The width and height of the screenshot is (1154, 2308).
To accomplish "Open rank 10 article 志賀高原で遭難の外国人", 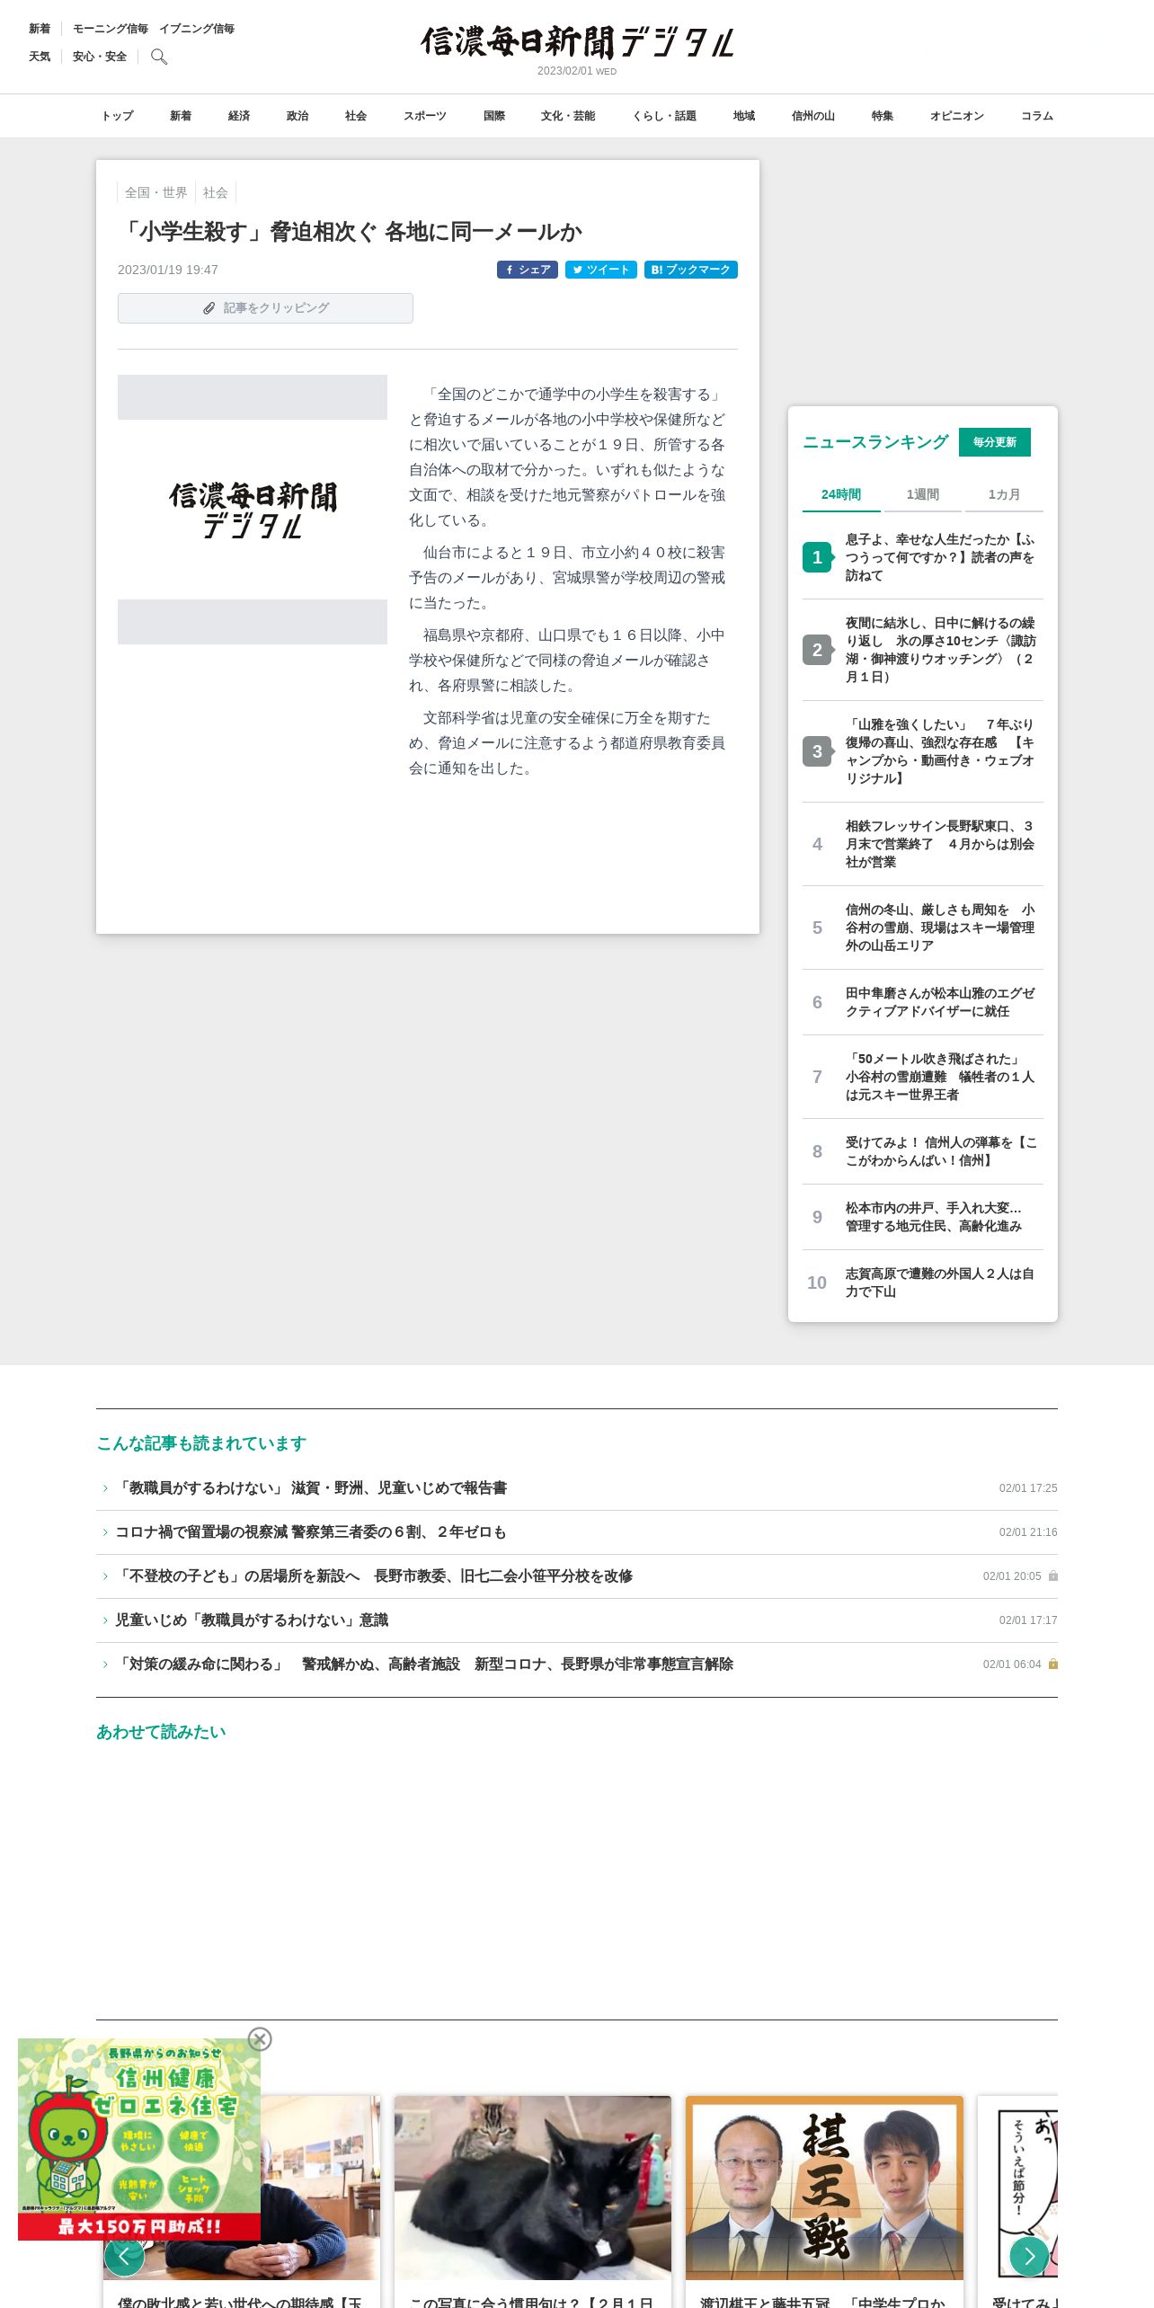I will click(x=923, y=1283).
